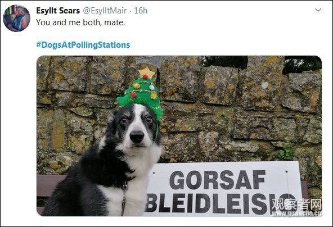
Task: Click the dog's black nose
Action: [137, 136]
